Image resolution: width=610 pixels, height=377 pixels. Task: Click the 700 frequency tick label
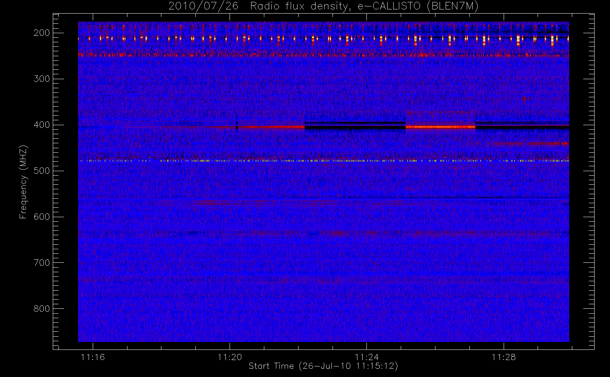coord(42,263)
